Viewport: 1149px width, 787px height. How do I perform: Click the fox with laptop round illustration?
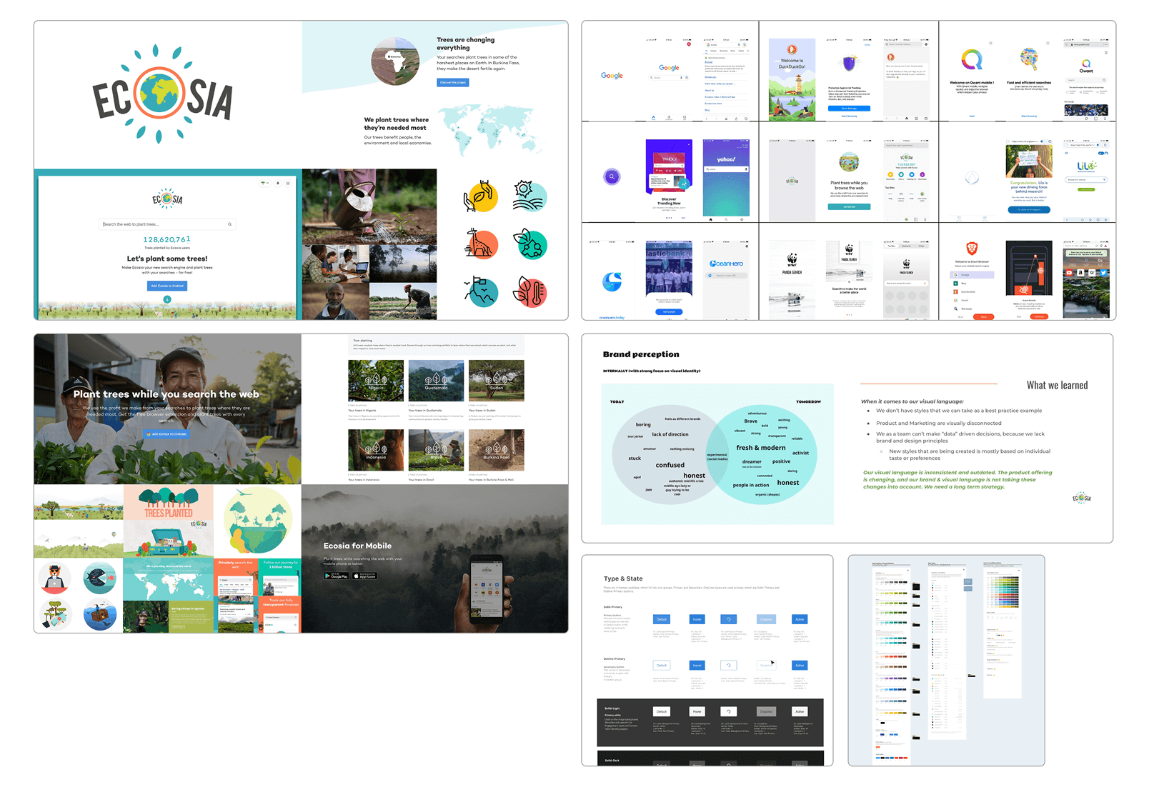54,578
